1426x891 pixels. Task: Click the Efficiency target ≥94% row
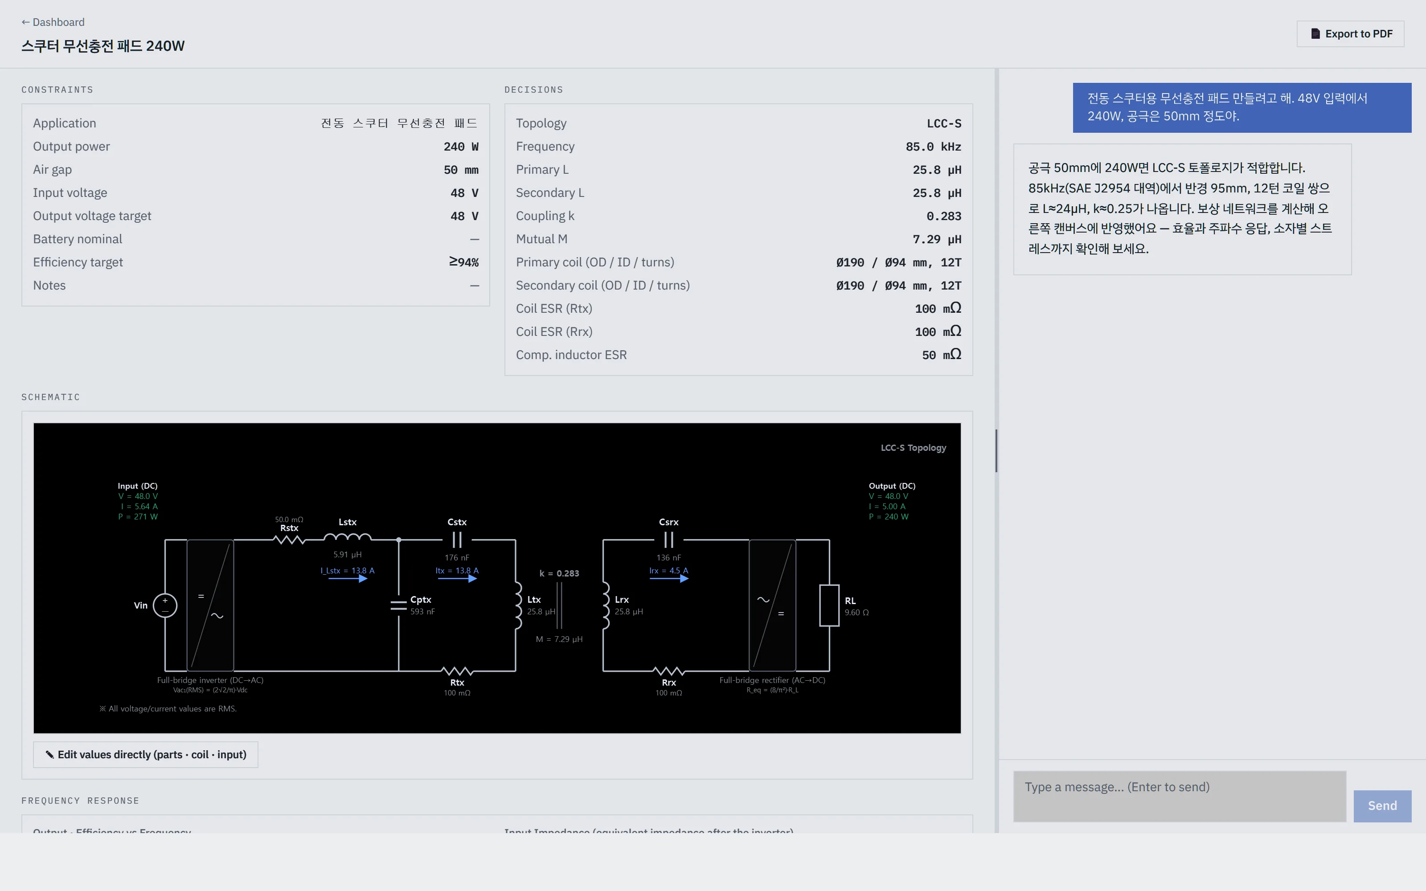tap(256, 262)
